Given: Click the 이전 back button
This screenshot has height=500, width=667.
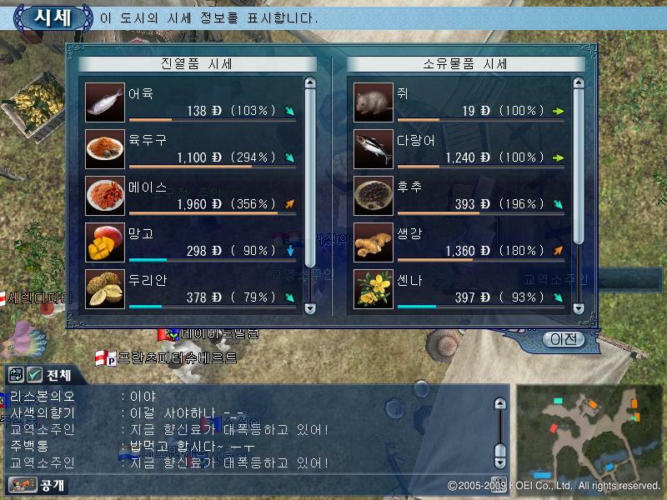Looking at the screenshot, I should click(x=564, y=339).
